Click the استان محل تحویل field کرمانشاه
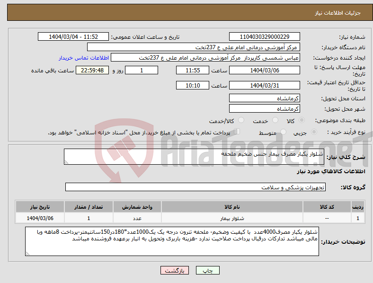This screenshot has width=373, height=283. [x=265, y=98]
